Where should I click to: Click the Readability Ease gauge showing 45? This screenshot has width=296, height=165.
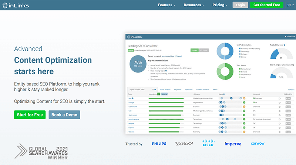(281, 54)
